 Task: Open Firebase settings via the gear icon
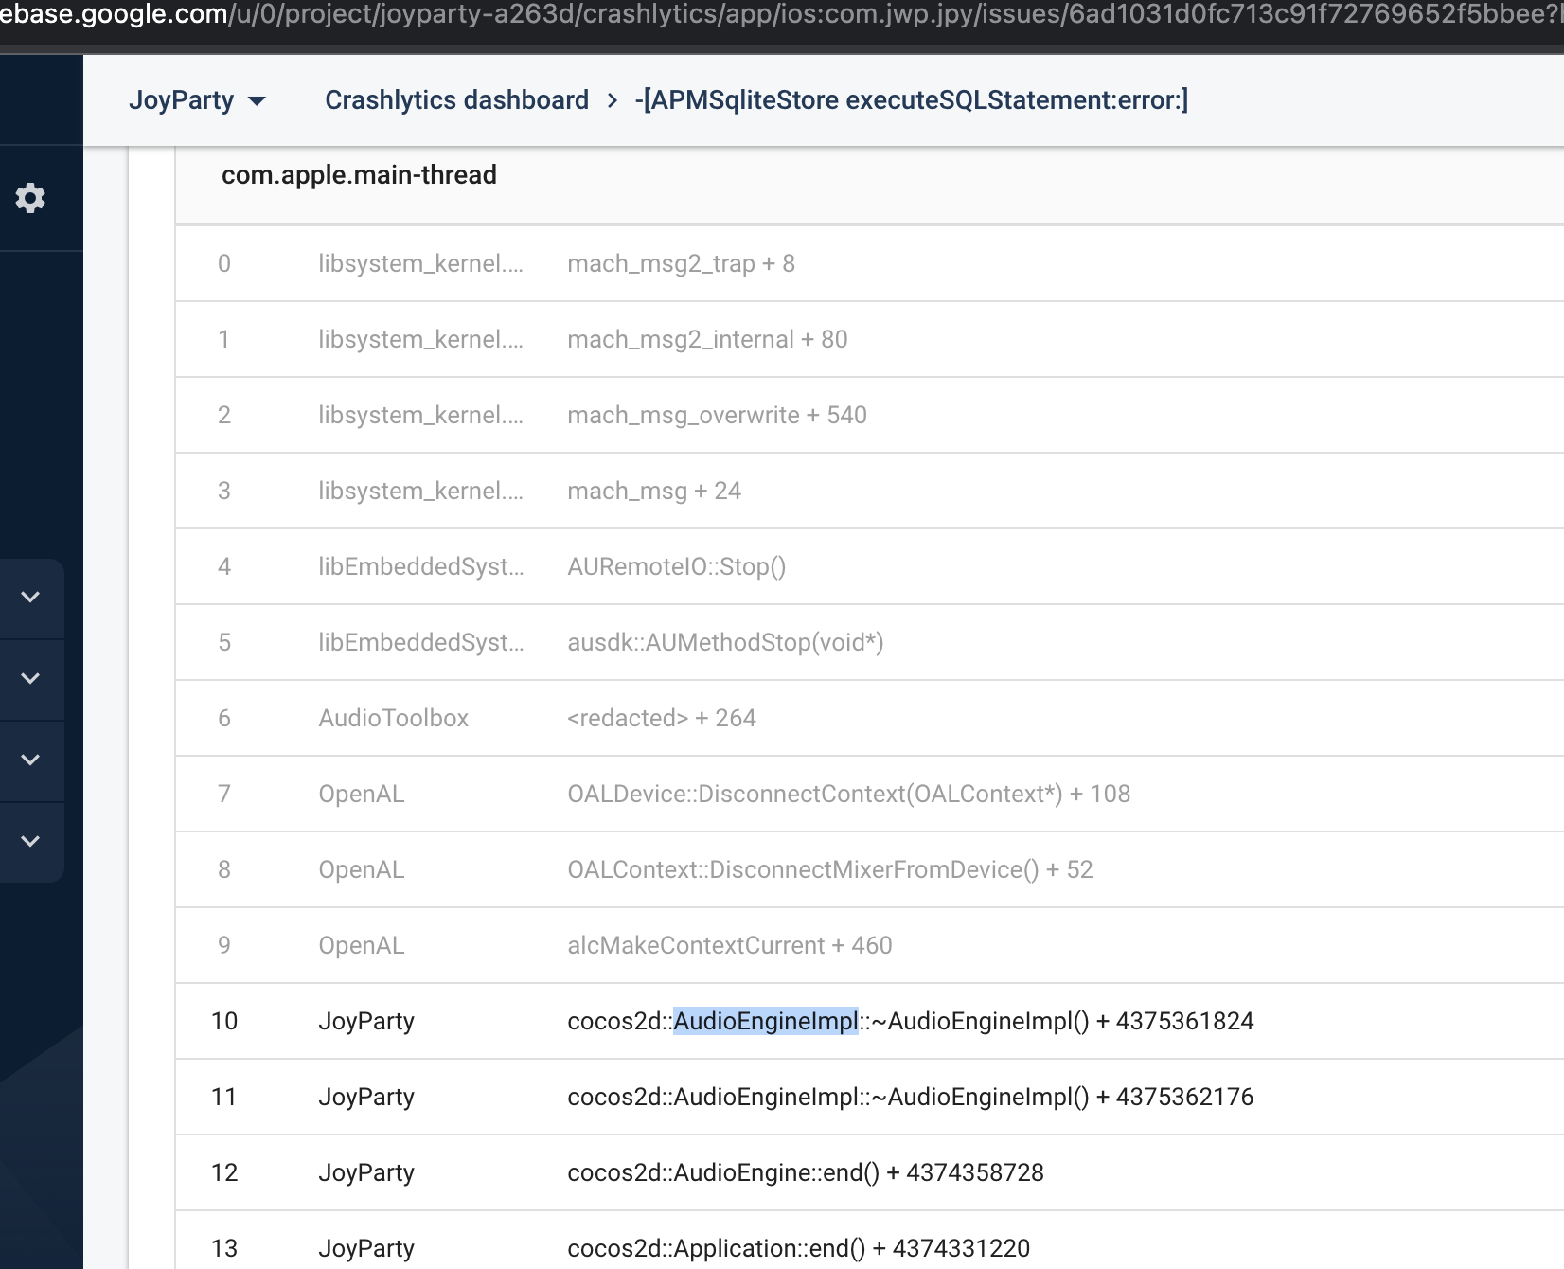(29, 197)
